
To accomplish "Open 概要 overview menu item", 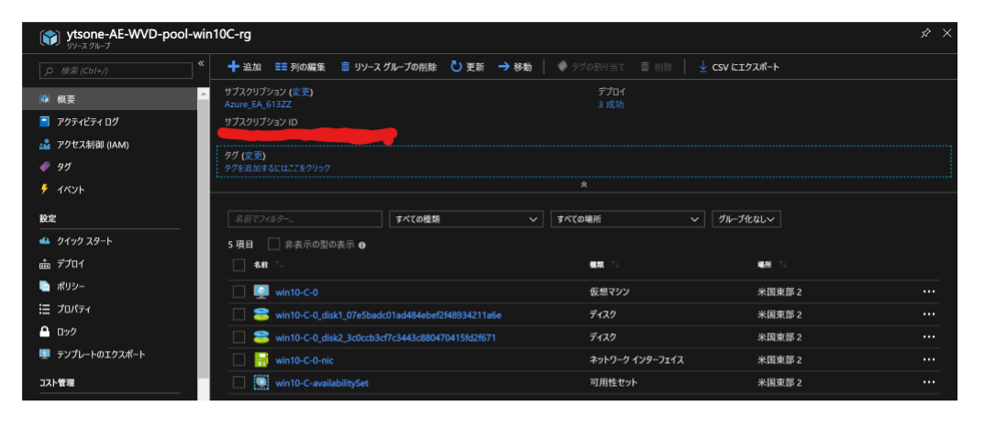I will pos(109,99).
